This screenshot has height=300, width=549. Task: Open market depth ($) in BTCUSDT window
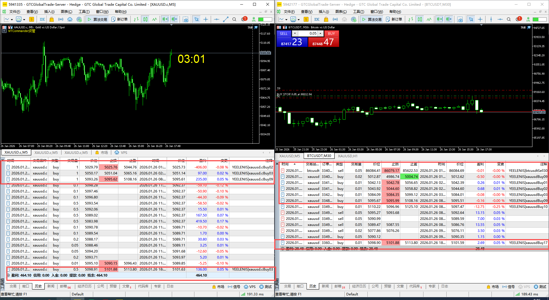(x=306, y=19)
